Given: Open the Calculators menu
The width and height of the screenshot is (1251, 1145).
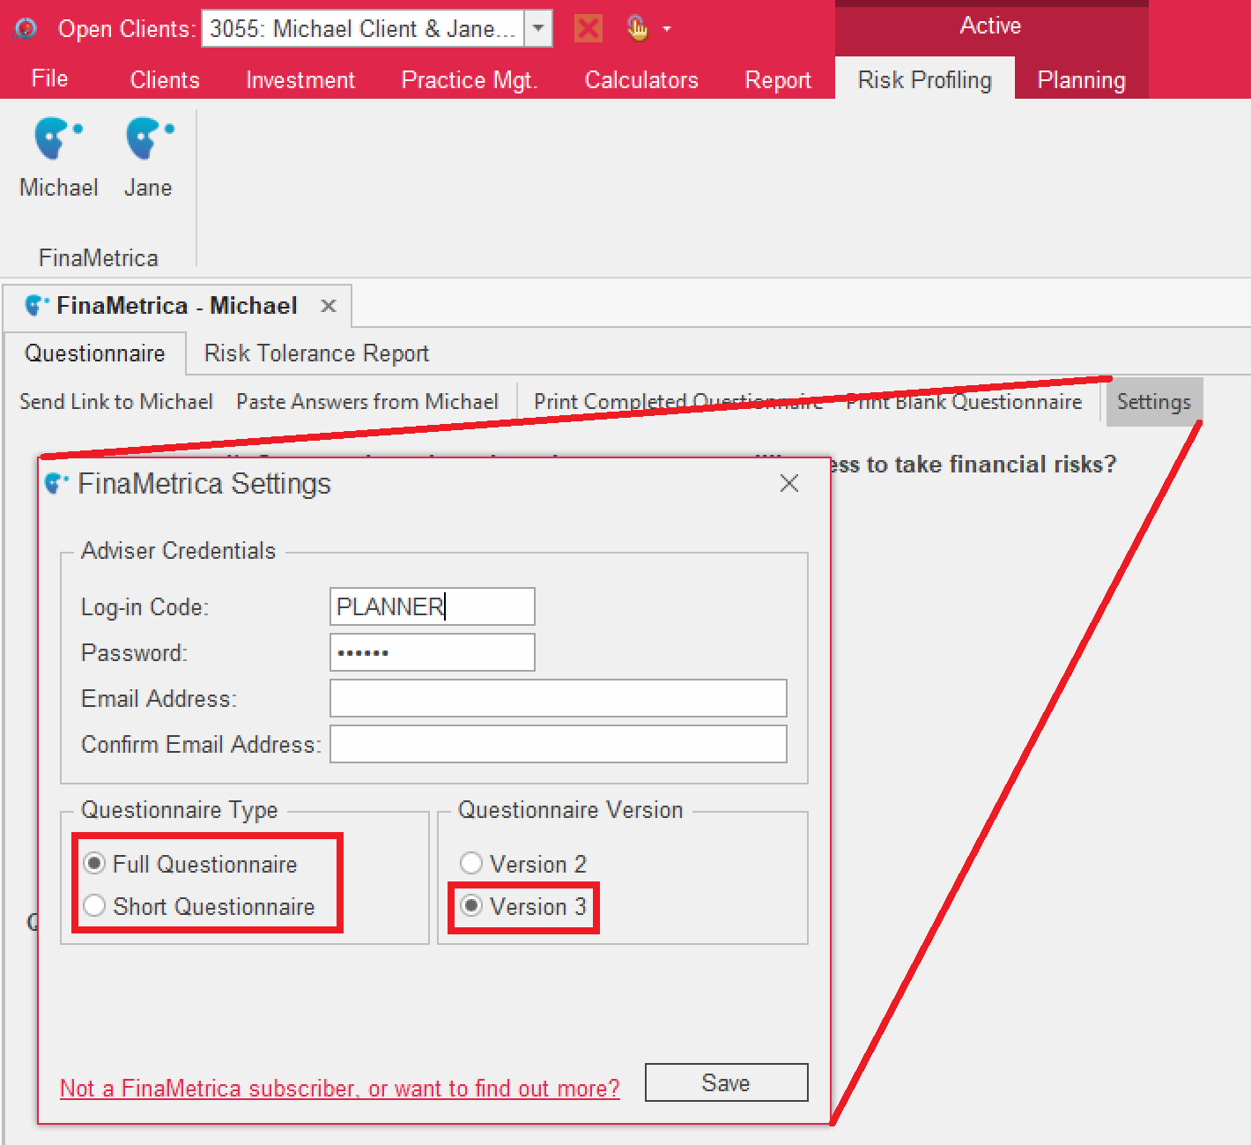Looking at the screenshot, I should click(x=641, y=80).
